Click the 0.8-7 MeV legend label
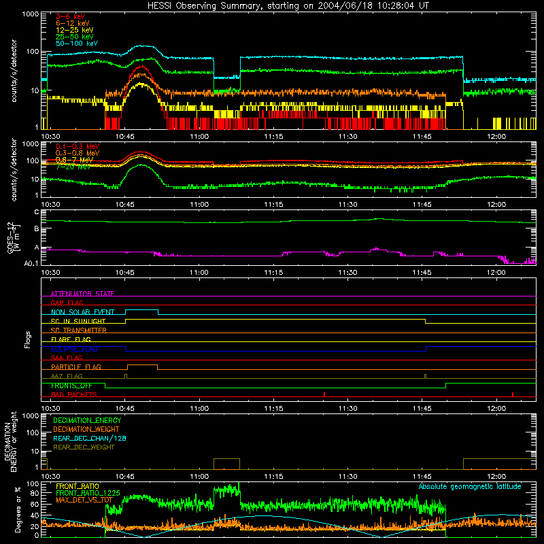Screen dimensions: 544x544 point(74,160)
